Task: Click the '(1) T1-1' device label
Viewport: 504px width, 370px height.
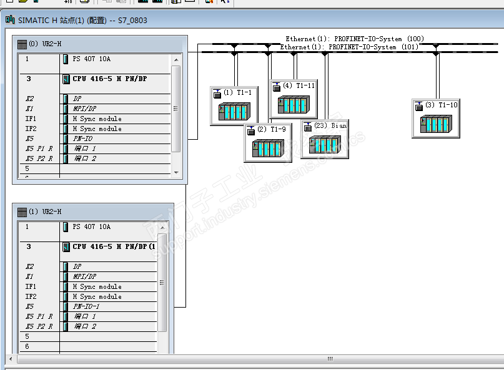Action: (x=238, y=92)
